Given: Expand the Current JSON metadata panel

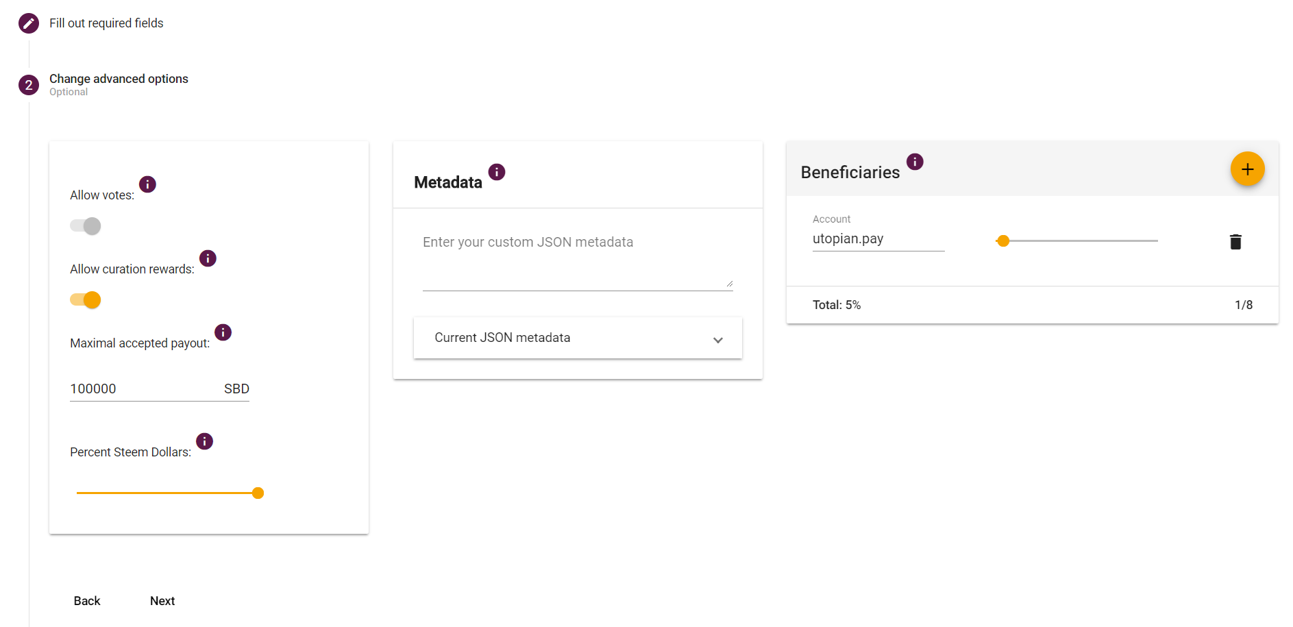Looking at the screenshot, I should click(578, 338).
